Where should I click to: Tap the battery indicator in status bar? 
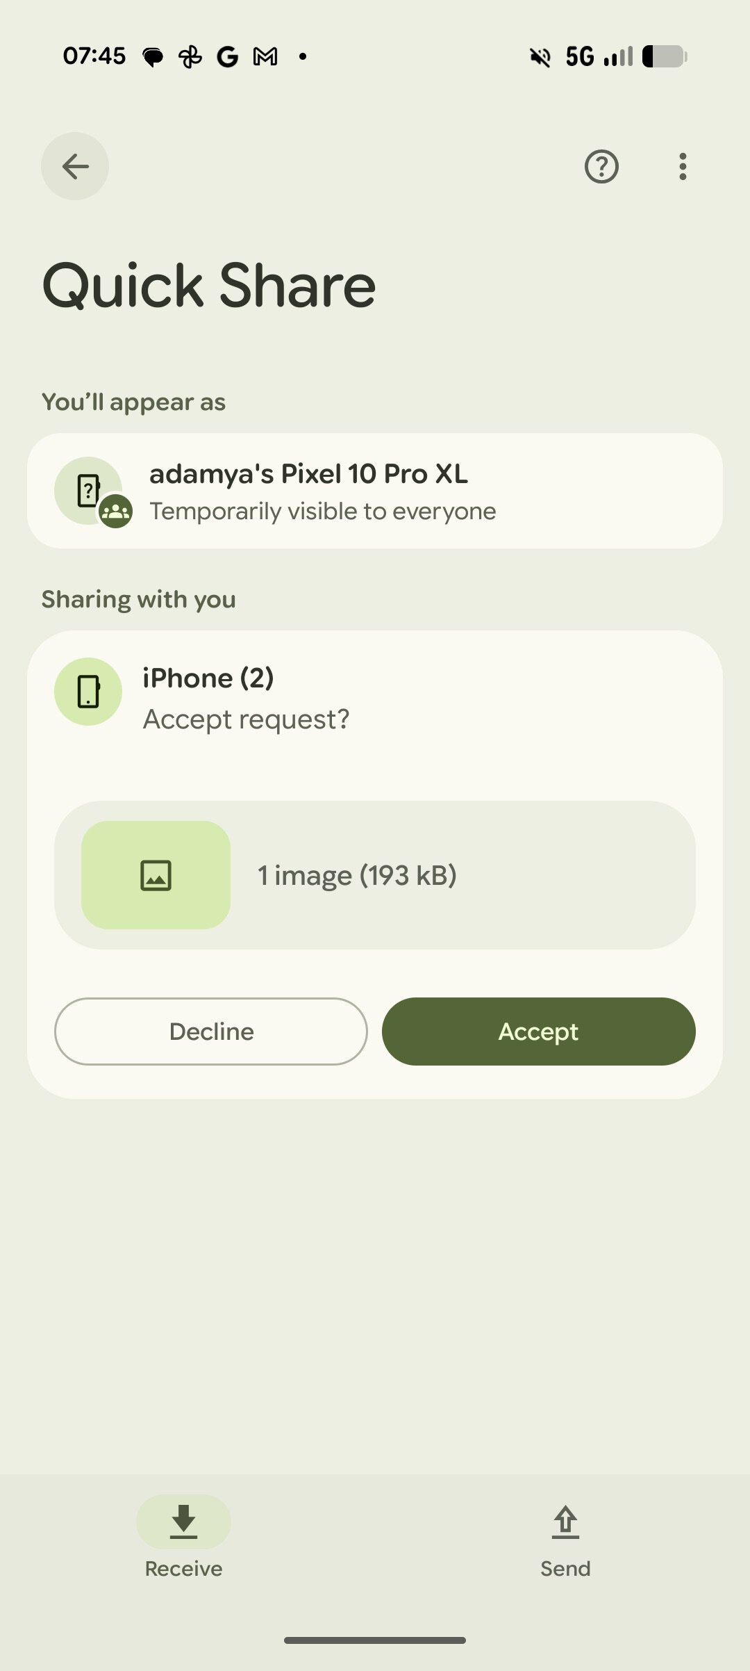point(664,56)
